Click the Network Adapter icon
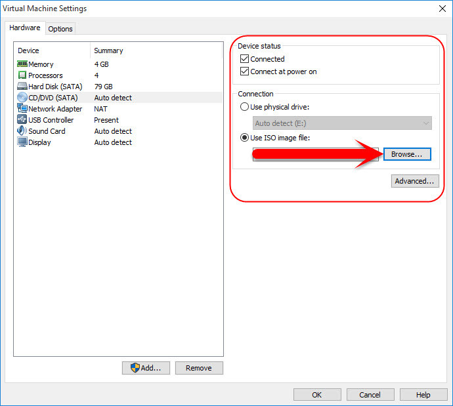 coord(22,108)
